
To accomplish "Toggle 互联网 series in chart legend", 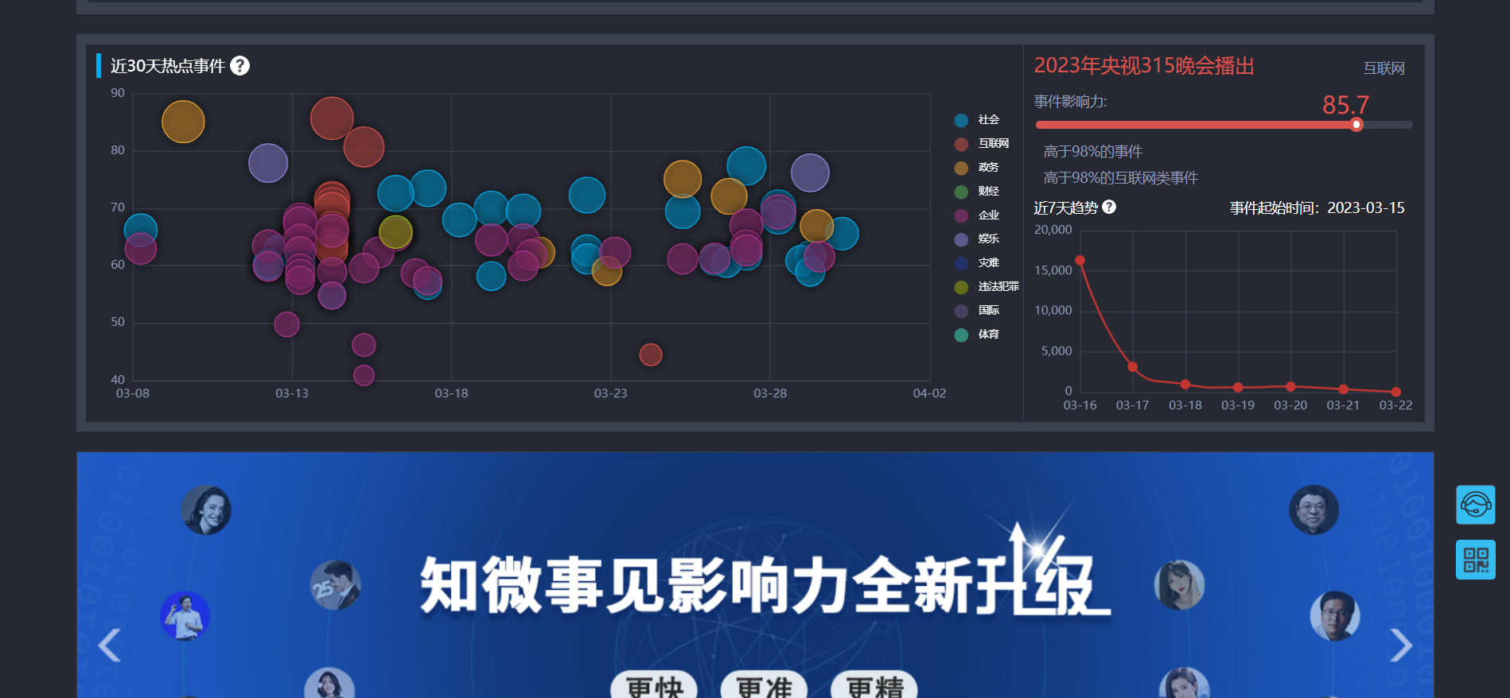I will [982, 144].
